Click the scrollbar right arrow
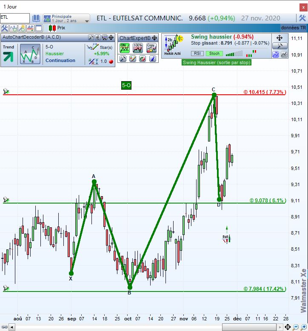Image resolution: width=308 pixels, height=331 pixels. point(280,328)
